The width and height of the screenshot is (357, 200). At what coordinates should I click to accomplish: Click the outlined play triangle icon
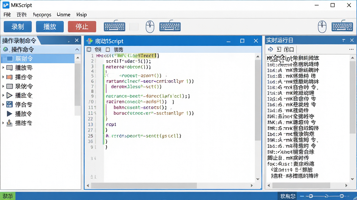coord(9,95)
